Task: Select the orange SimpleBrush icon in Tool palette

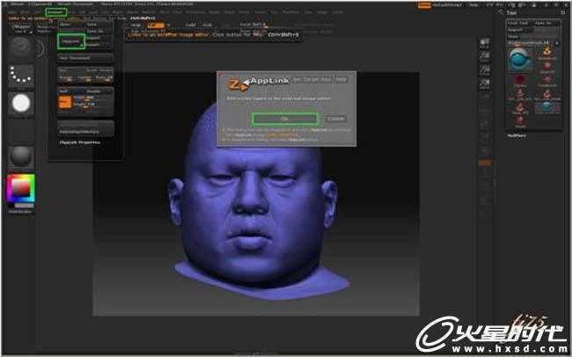Action: click(x=546, y=54)
